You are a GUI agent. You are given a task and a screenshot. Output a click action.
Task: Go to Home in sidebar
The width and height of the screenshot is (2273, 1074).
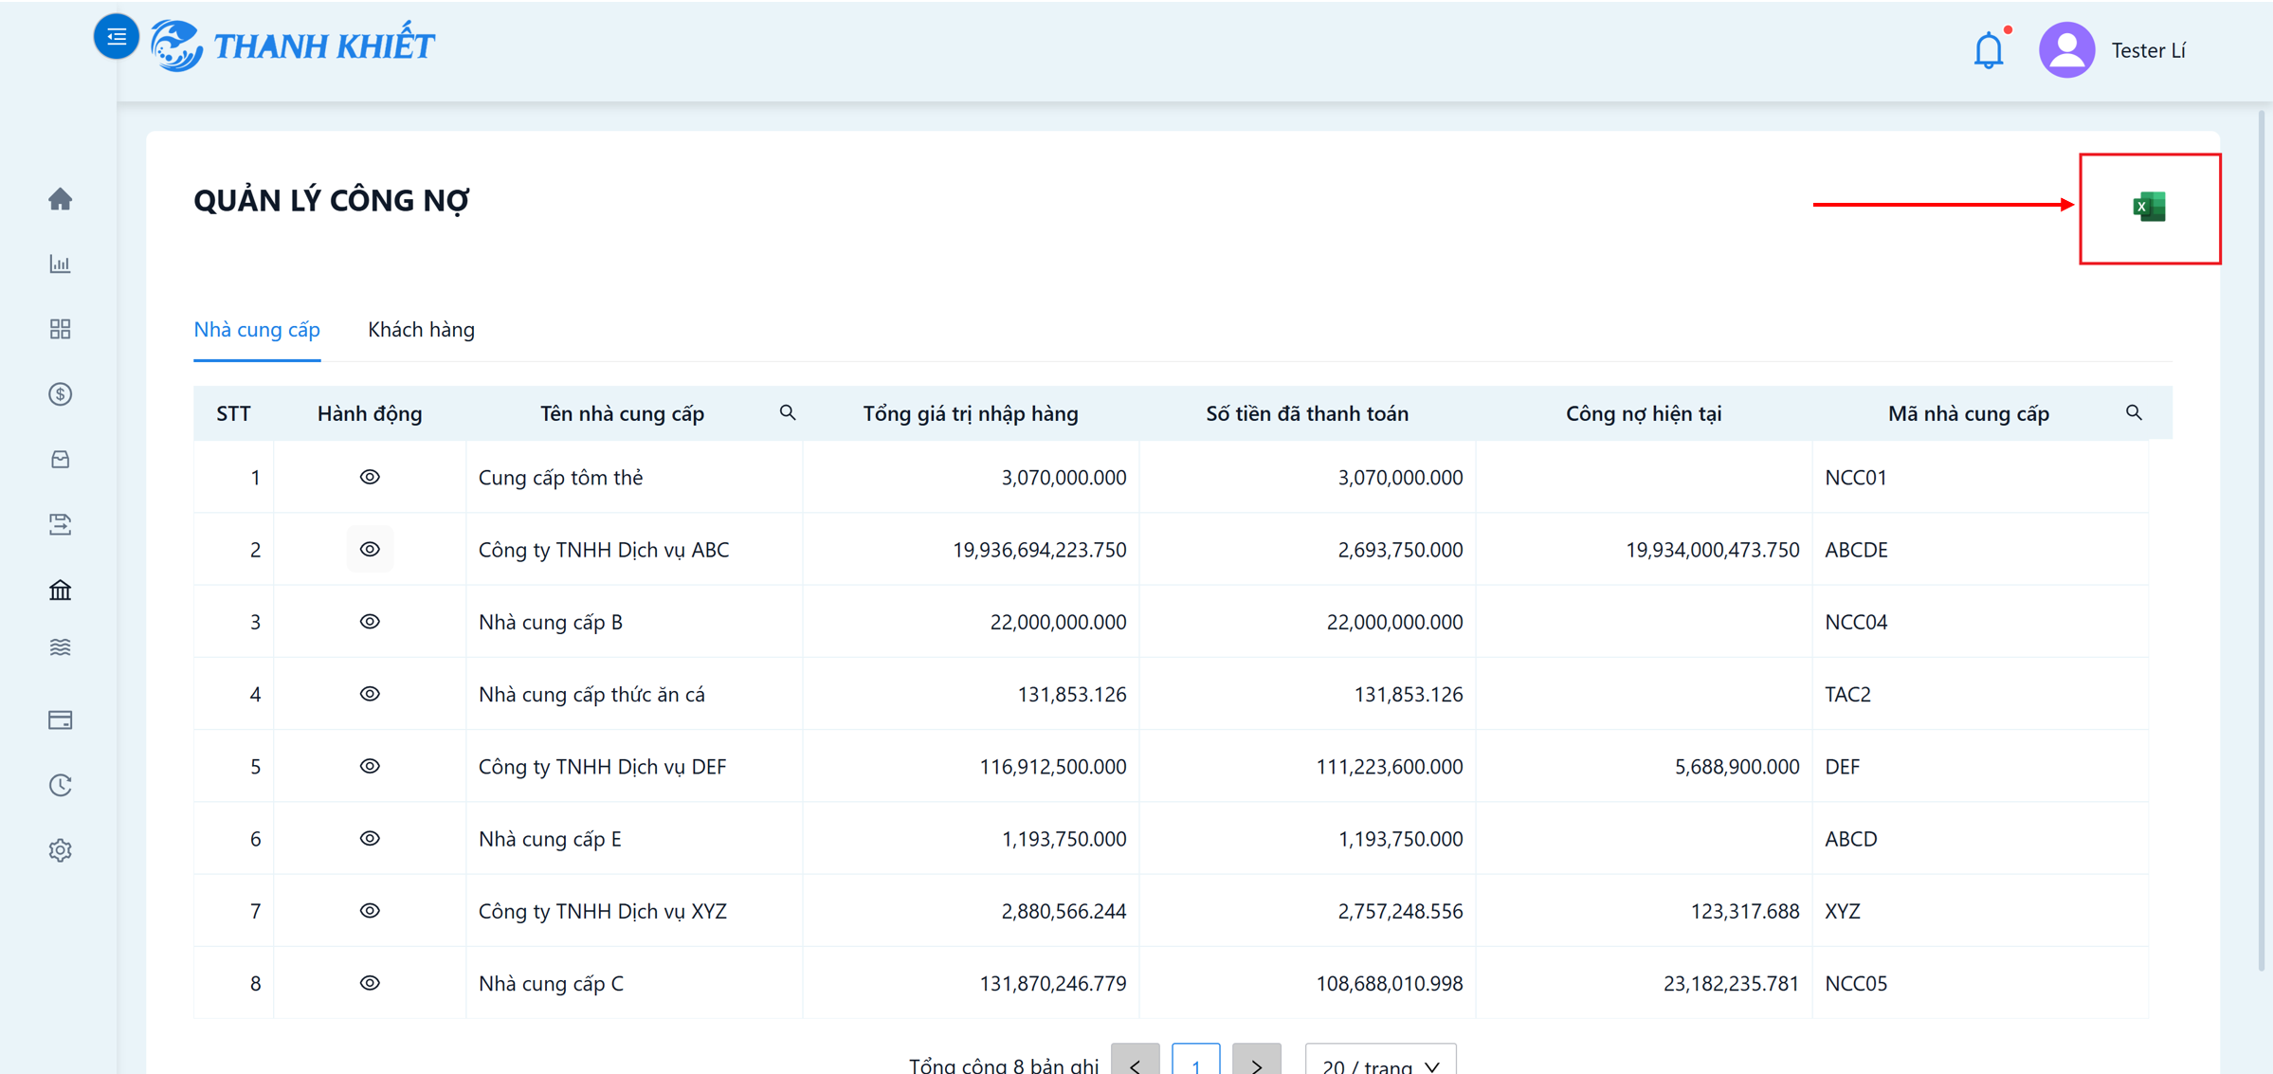tap(61, 199)
